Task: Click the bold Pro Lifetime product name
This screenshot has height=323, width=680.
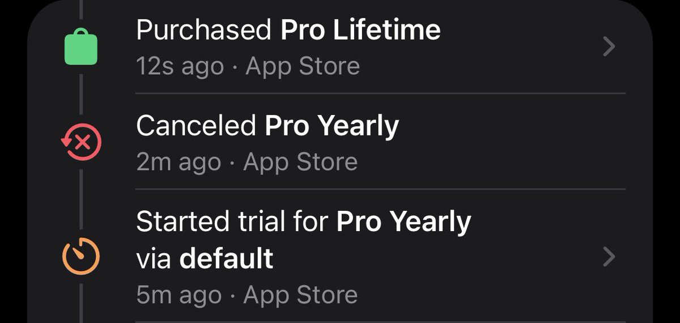Action: (360, 30)
